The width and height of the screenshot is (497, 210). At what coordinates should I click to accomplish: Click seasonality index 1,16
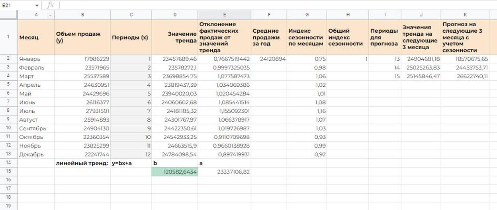tap(307, 111)
